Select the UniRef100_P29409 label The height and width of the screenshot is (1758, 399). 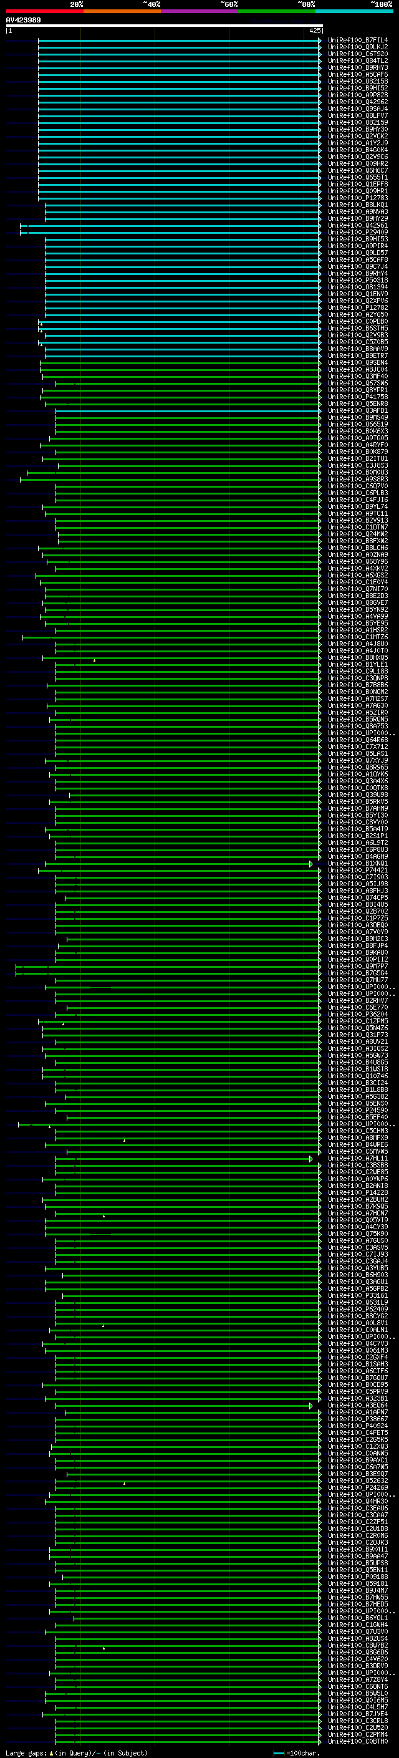[358, 232]
